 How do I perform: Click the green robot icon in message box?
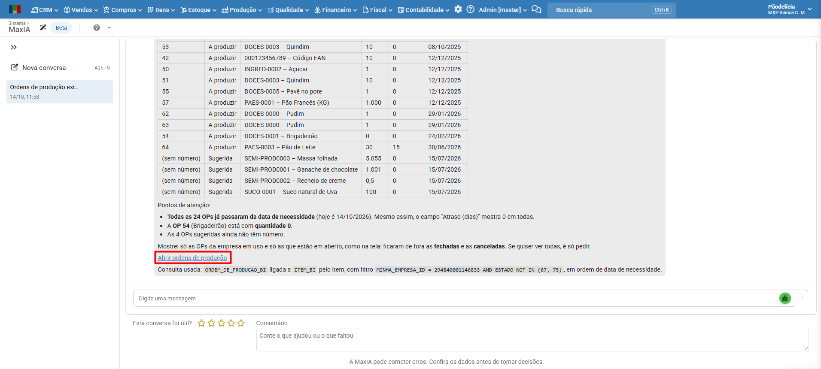coord(785,298)
